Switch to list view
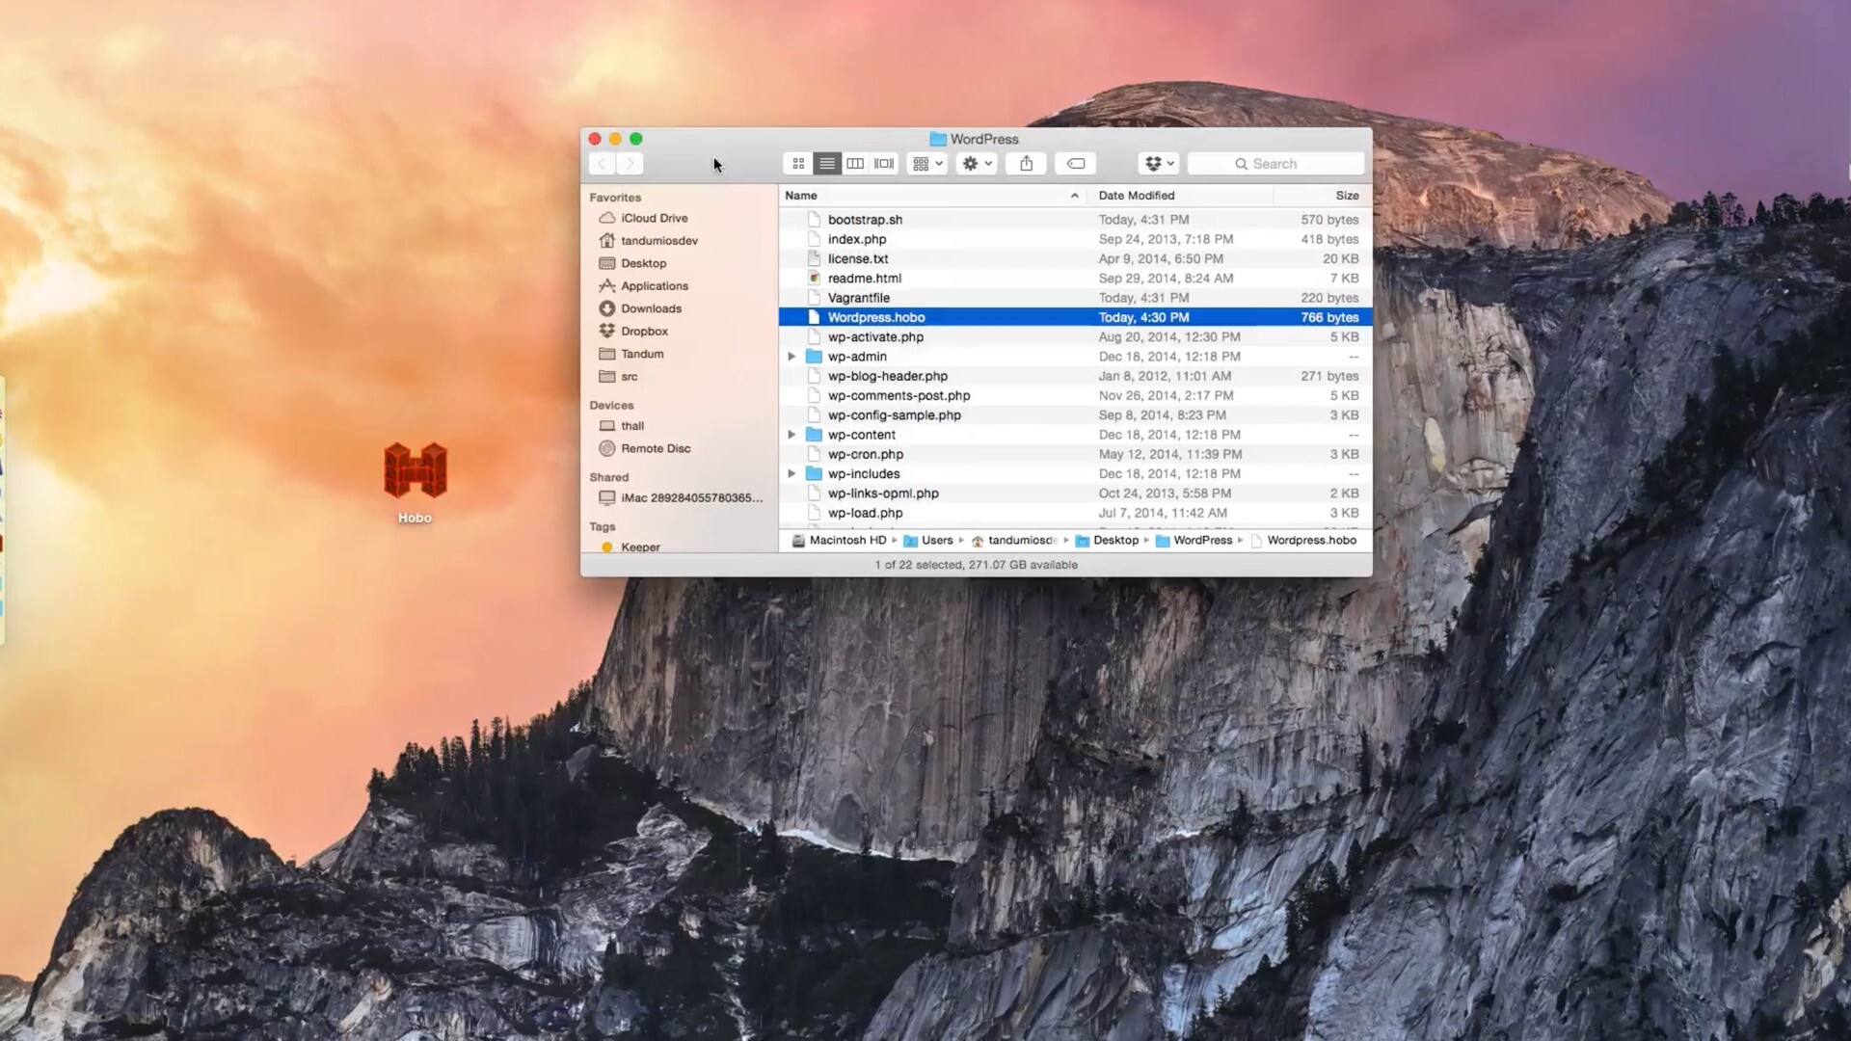Viewport: 1851px width, 1041px height. [827, 164]
